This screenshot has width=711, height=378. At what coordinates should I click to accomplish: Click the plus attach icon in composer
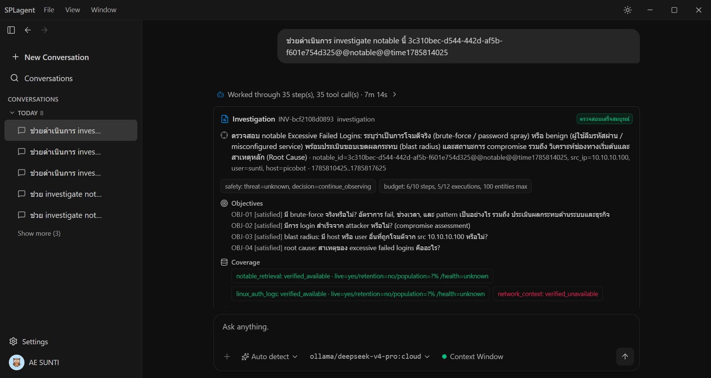(x=227, y=357)
